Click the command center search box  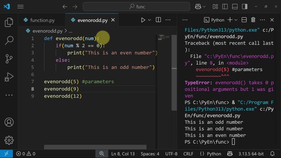[137, 7]
